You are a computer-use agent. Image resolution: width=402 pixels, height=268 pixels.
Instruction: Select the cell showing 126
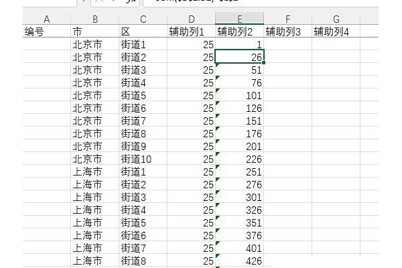tap(239, 108)
